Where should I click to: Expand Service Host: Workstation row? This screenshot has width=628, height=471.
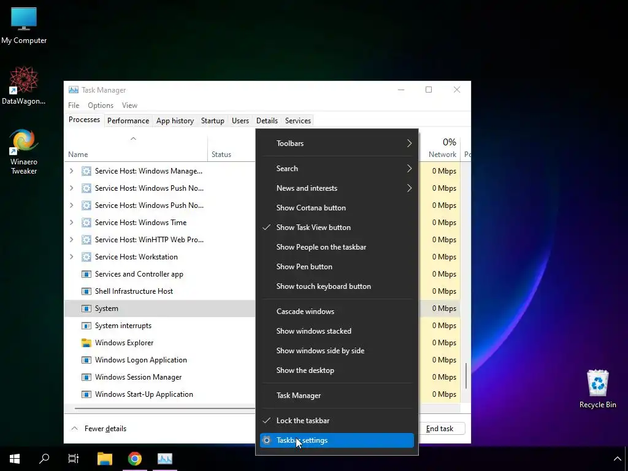pyautogui.click(x=71, y=257)
